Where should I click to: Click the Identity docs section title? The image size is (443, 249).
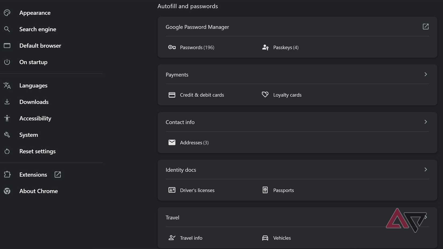pos(181,170)
